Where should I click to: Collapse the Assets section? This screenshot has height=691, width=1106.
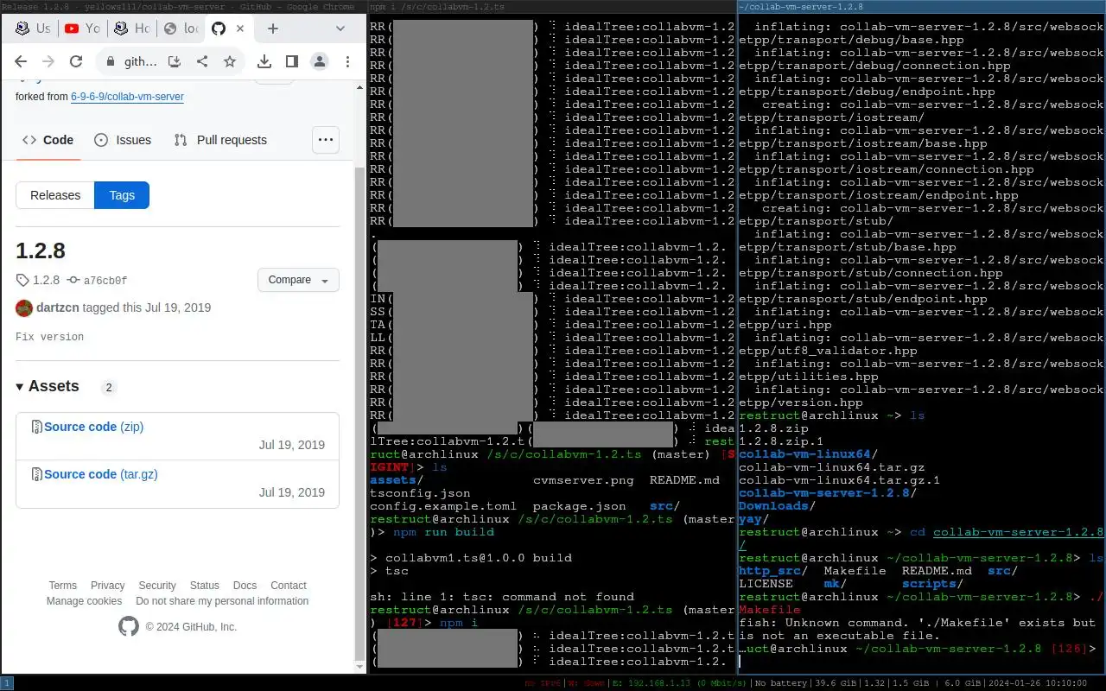pyautogui.click(x=48, y=386)
